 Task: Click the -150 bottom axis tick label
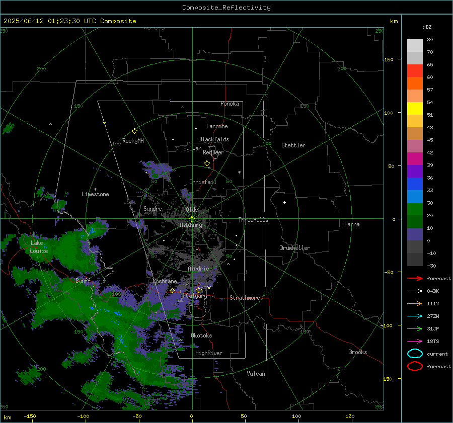pyautogui.click(x=30, y=416)
